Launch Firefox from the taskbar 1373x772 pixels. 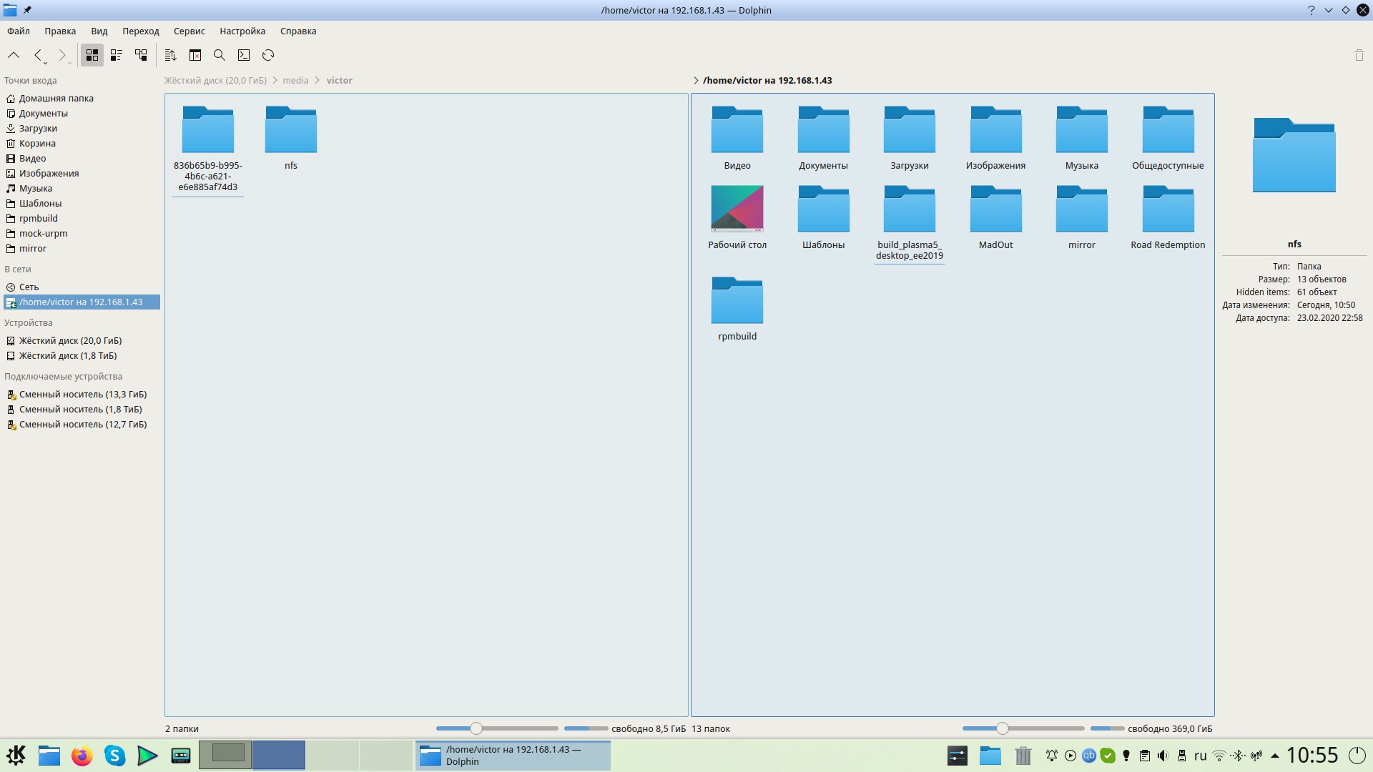click(x=82, y=756)
